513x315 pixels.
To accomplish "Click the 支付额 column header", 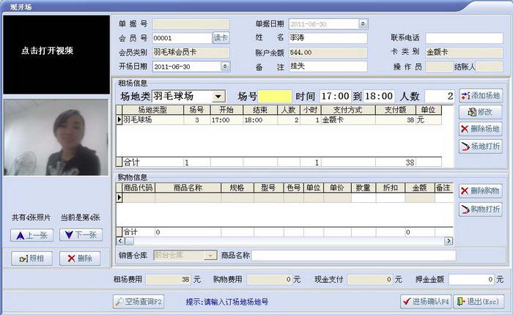I will click(396, 110).
